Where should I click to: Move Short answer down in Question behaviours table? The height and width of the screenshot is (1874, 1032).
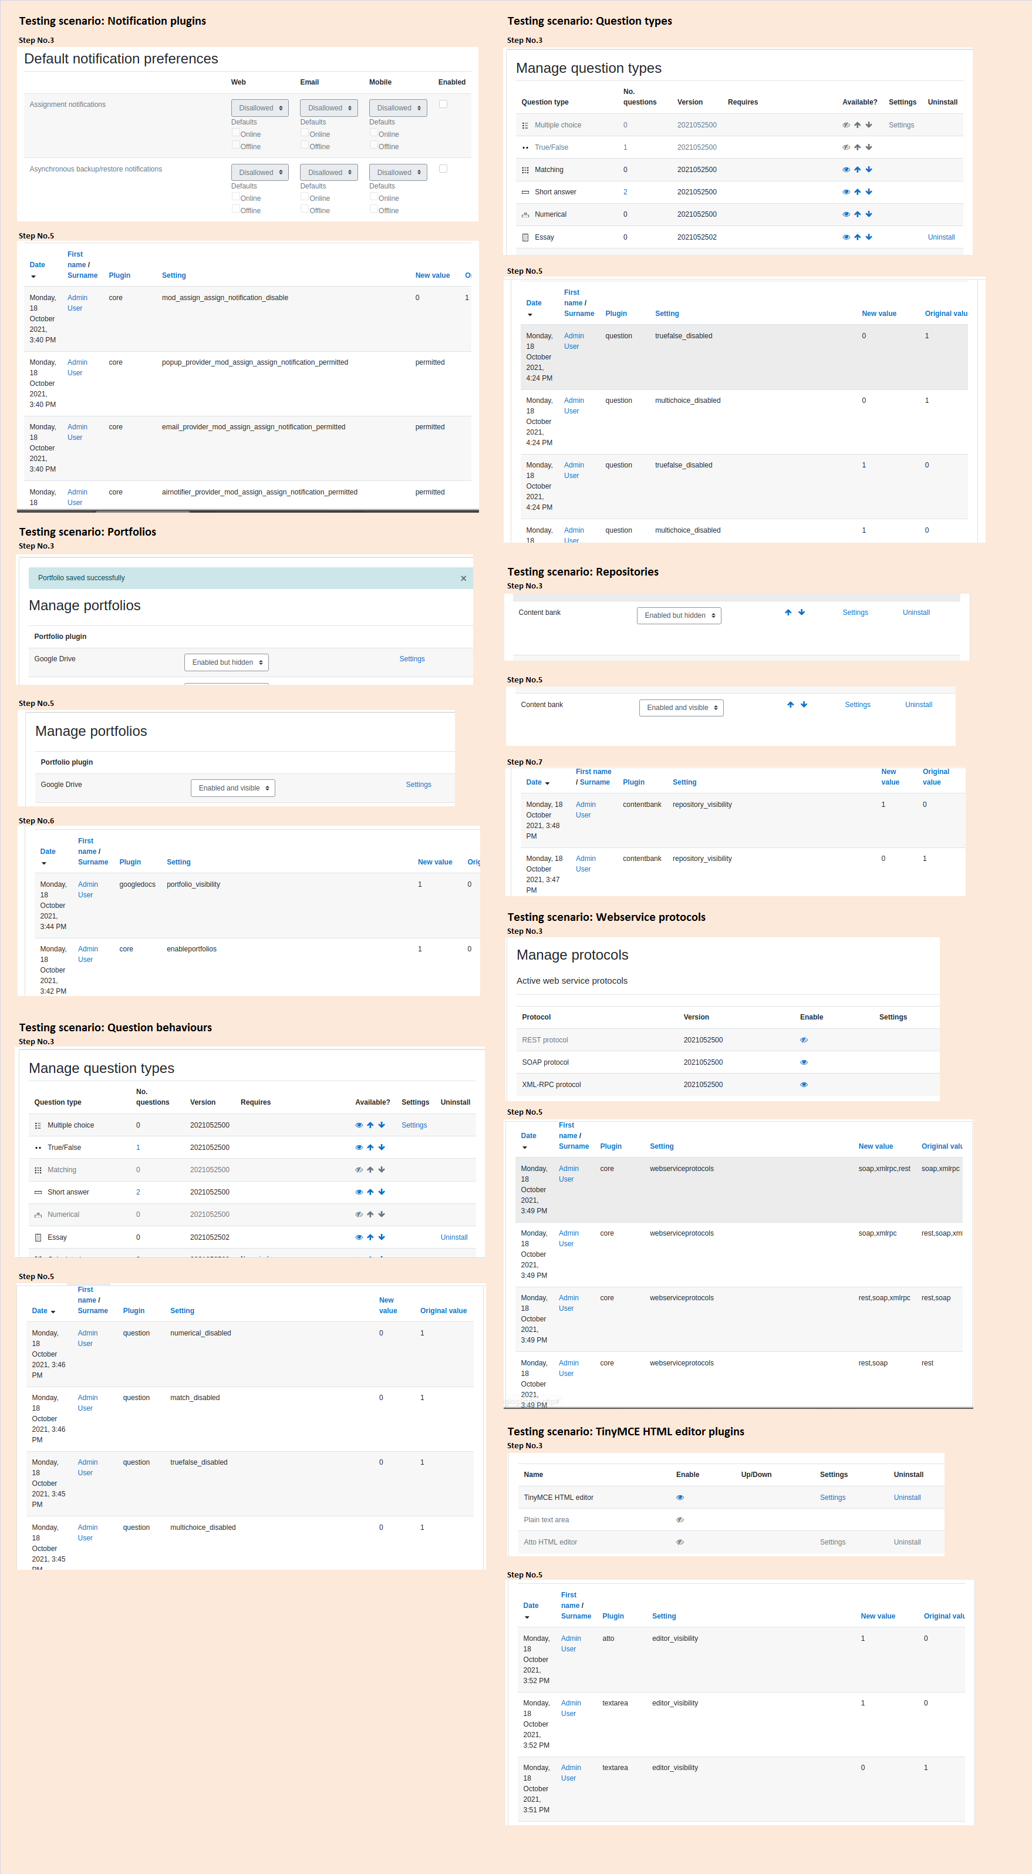382,1192
